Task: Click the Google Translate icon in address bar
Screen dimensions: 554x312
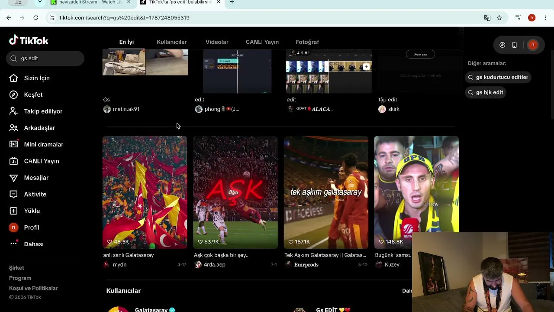Action: tap(487, 18)
